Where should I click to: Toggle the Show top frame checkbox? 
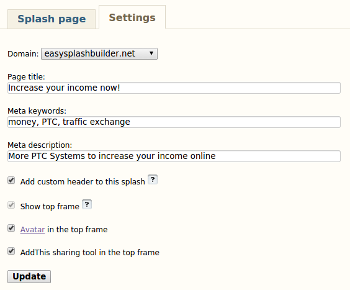(x=11, y=205)
